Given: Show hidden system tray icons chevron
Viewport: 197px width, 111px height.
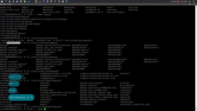Looking at the screenshot, I should [170, 2].
